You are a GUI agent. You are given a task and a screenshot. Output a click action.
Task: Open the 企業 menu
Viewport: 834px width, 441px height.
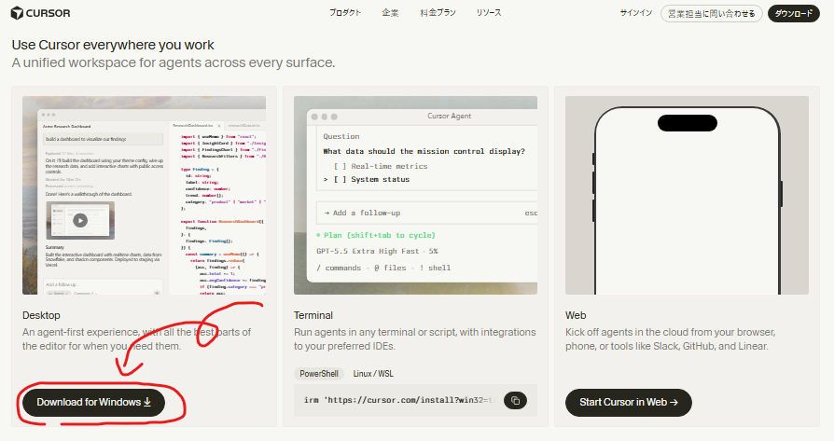pos(390,13)
